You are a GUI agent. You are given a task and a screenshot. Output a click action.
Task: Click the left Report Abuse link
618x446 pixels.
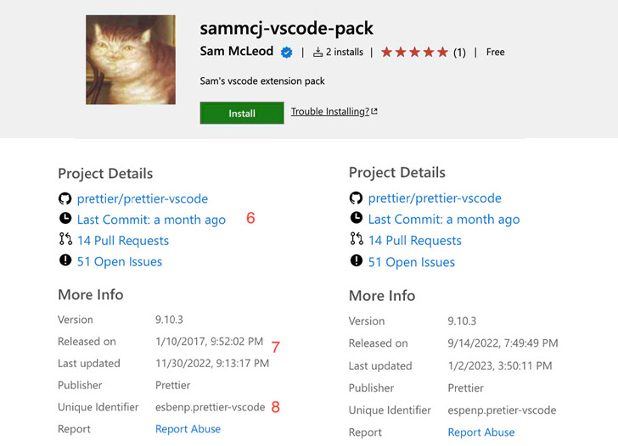coord(188,429)
